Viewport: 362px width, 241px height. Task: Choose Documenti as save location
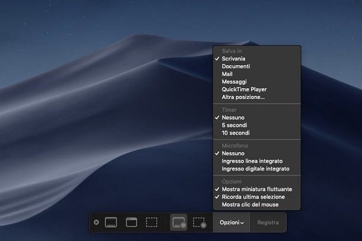257,66
